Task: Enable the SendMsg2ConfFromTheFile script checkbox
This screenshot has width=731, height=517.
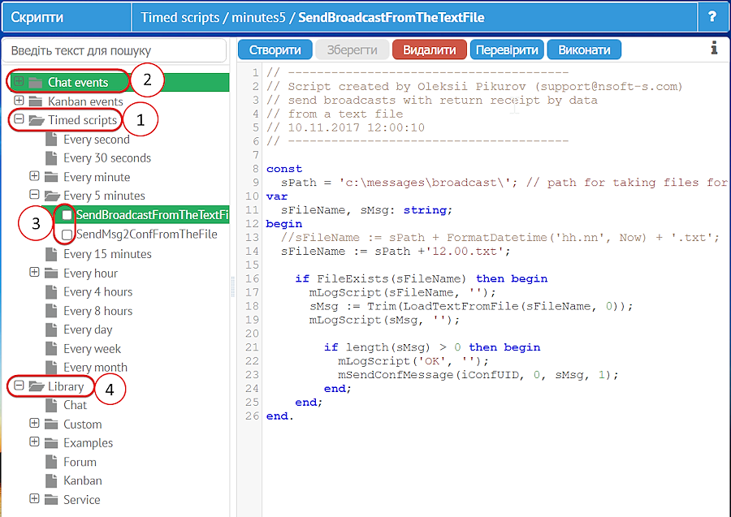Action: [x=67, y=235]
